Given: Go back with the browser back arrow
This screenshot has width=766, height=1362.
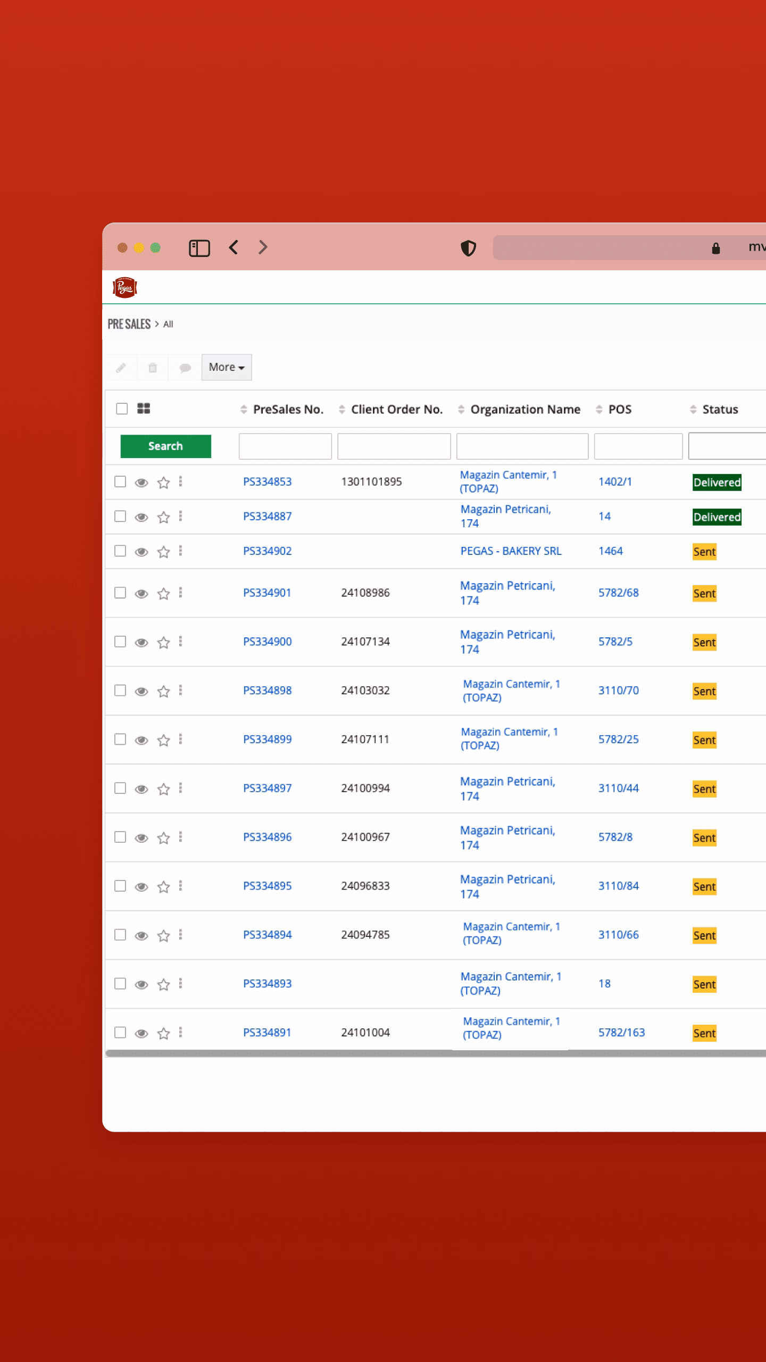Looking at the screenshot, I should click(234, 247).
